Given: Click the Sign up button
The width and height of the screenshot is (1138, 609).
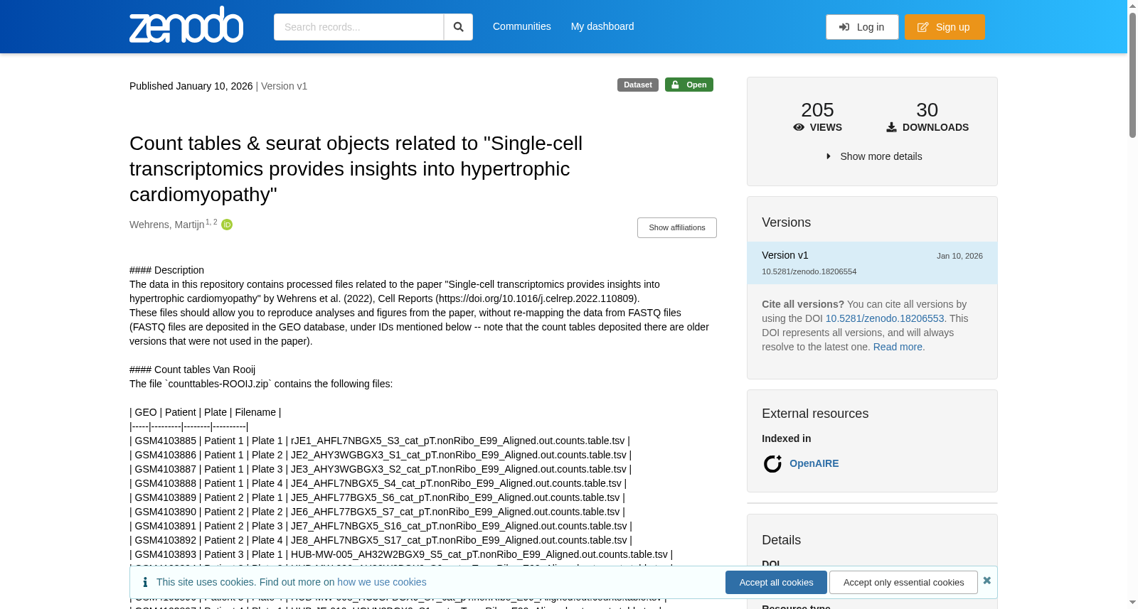Looking at the screenshot, I should (x=945, y=27).
